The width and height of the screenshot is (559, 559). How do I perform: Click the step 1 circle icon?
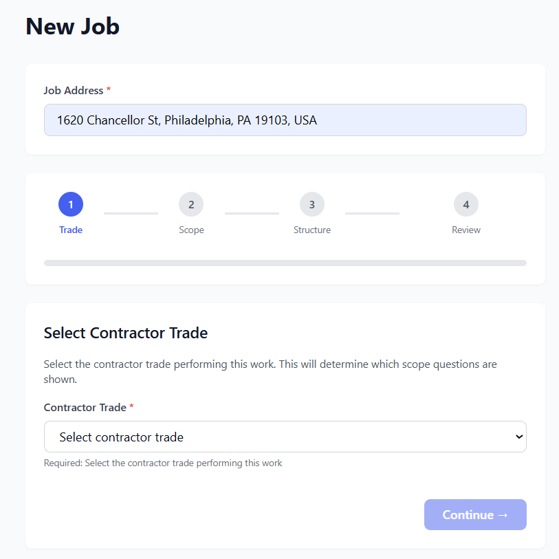(x=71, y=204)
